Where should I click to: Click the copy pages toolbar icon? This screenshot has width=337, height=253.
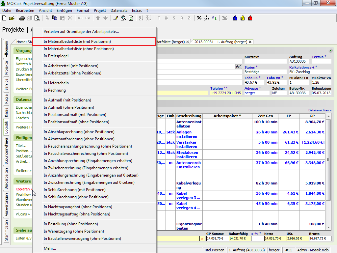[x=55, y=18]
